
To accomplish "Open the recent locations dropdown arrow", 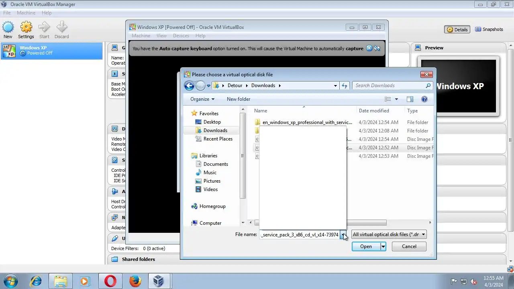I will (208, 86).
